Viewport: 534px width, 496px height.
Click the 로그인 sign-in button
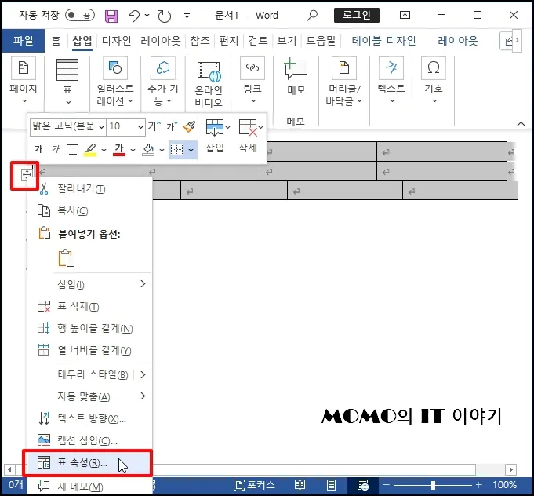coord(357,16)
